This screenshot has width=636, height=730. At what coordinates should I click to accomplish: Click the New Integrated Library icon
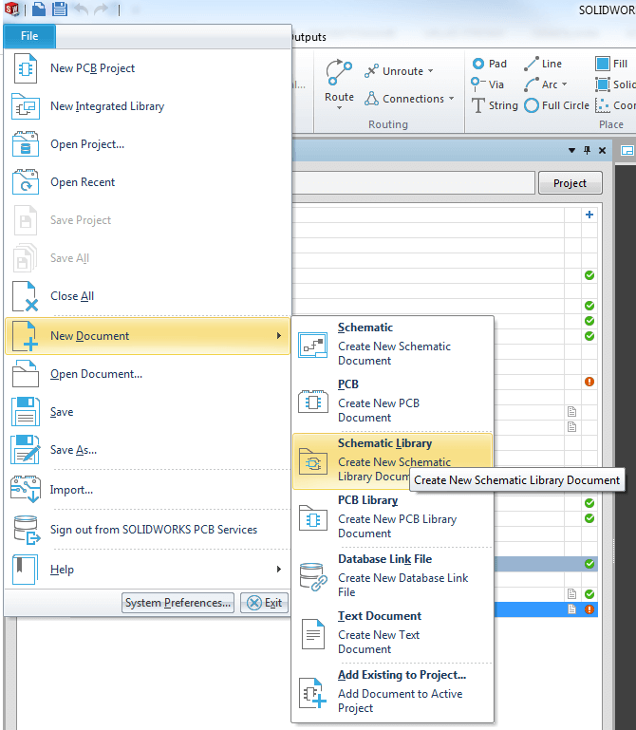pos(25,106)
